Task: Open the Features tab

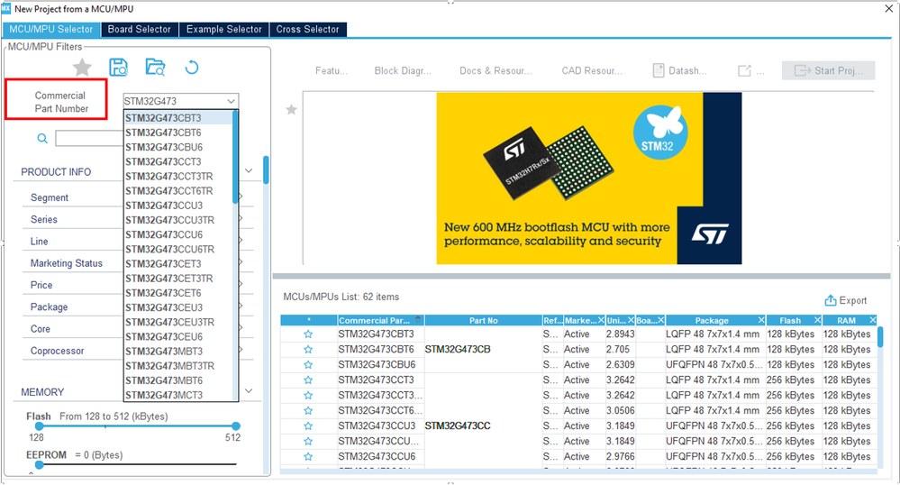Action: pos(332,70)
